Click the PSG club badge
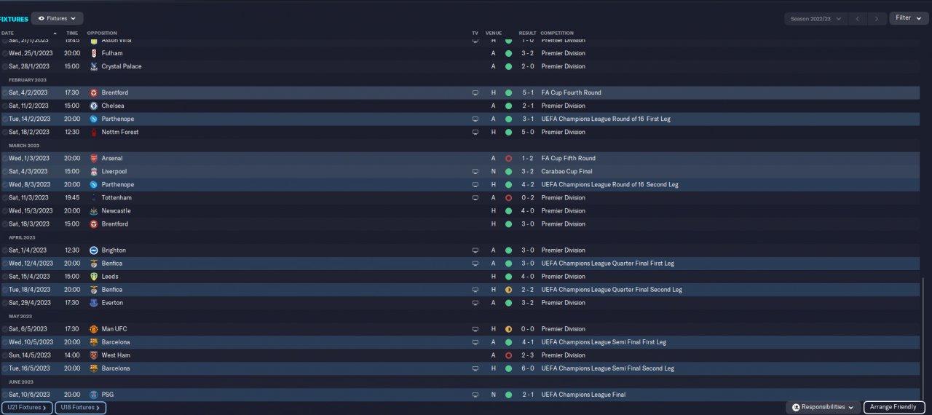 (93, 394)
